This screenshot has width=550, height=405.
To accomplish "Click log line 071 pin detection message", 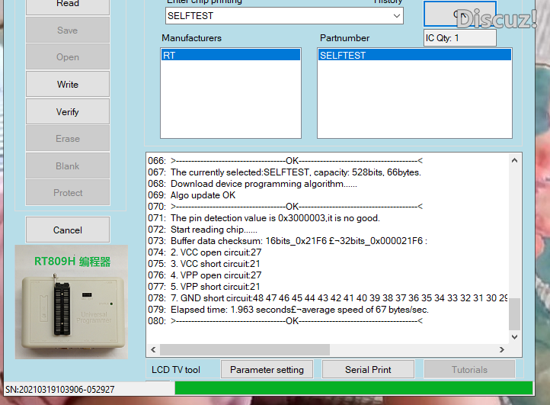I will pos(275,218).
